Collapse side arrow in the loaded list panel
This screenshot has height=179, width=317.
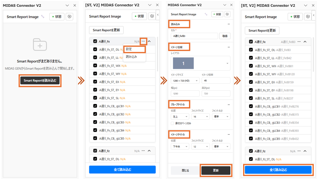[x=314, y=15]
